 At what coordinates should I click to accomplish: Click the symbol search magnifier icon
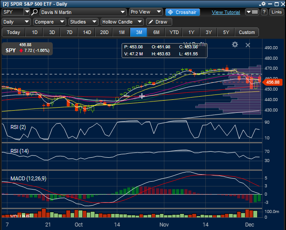point(34,12)
